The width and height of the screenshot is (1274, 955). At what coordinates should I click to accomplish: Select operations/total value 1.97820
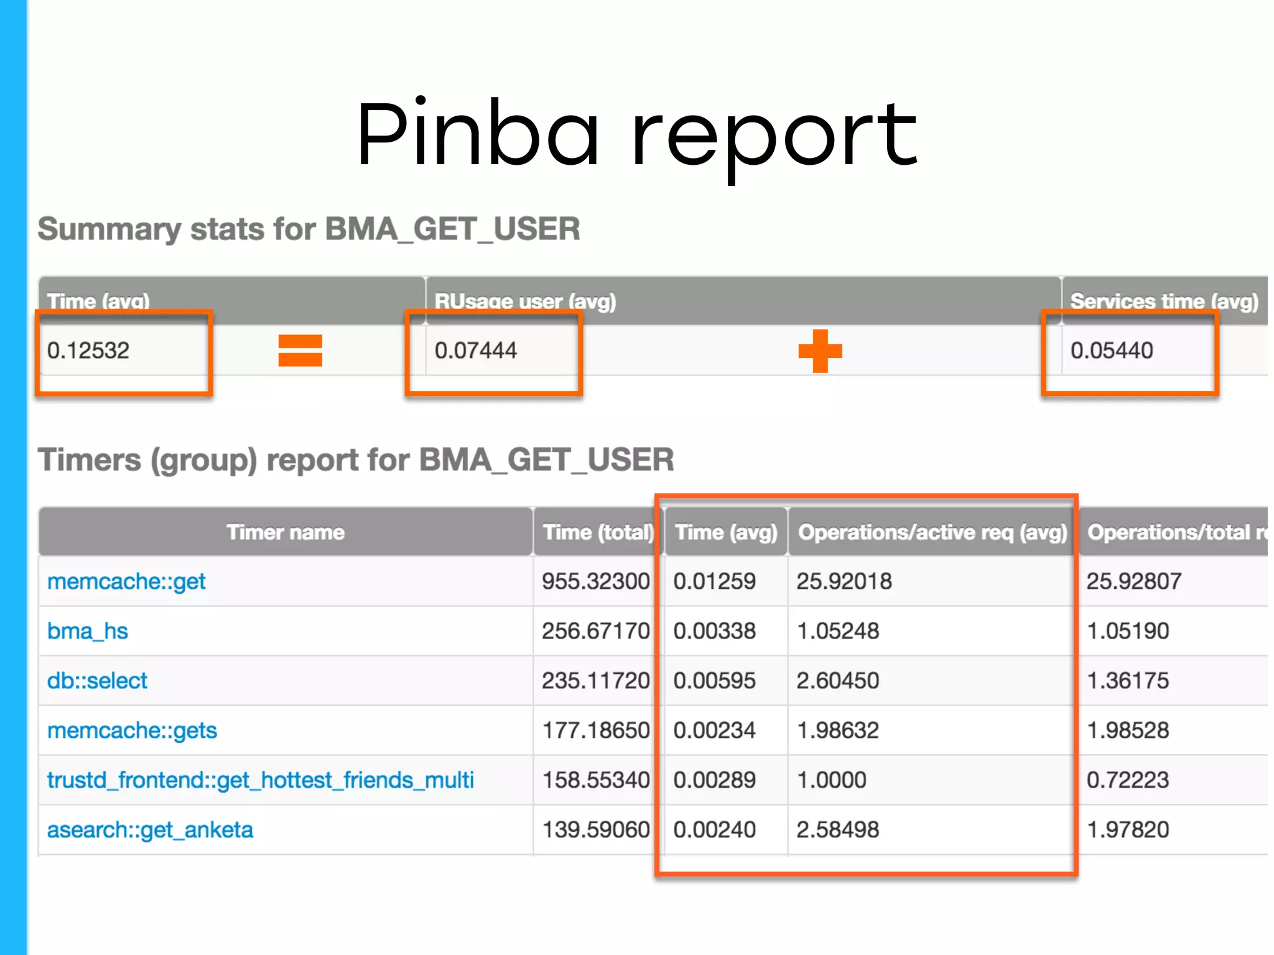point(1128,830)
